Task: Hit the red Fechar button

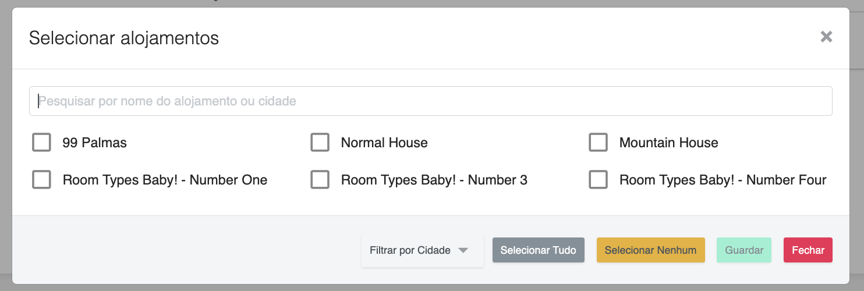Action: (x=808, y=250)
